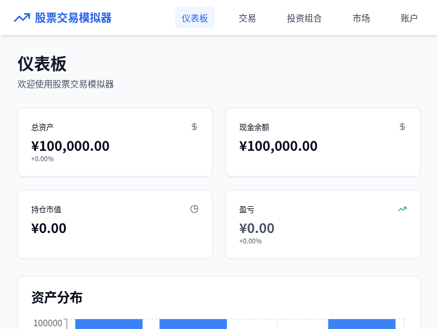Switch to the 交易 nav tab
This screenshot has height=329, width=438.
coord(247,18)
